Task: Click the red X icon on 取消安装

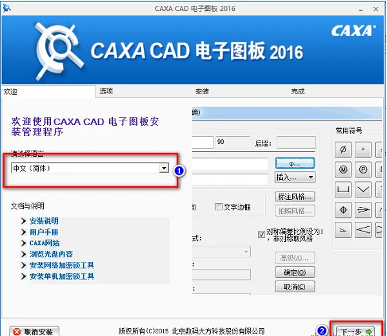Action: click(x=17, y=331)
